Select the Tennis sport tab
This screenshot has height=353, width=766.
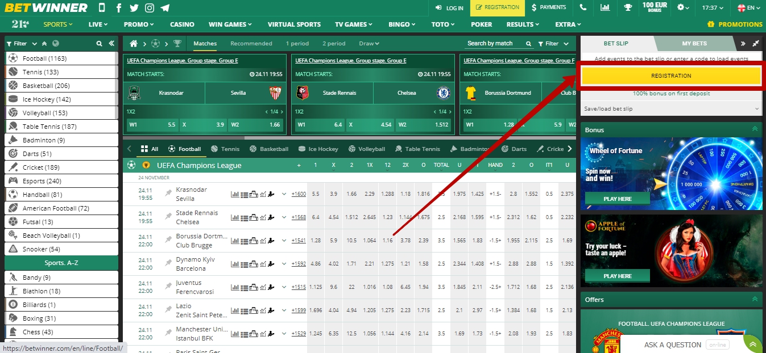tap(225, 149)
